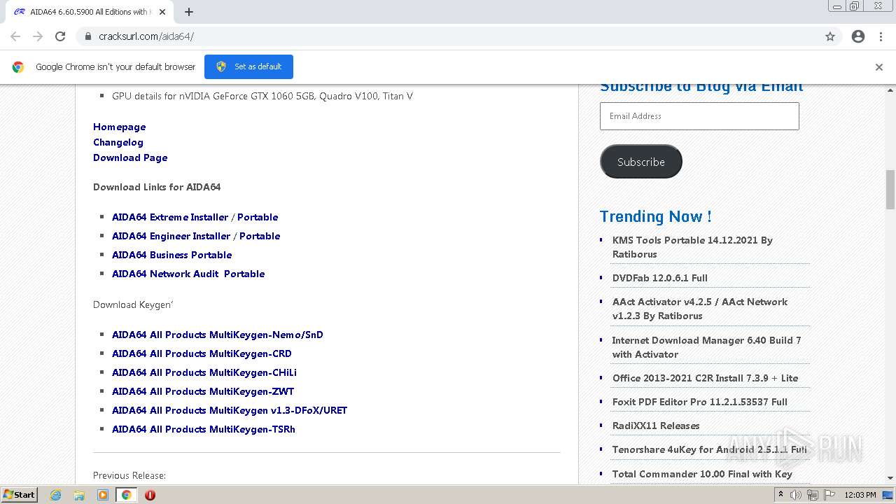Open Internet Explorer from the taskbar

55,495
